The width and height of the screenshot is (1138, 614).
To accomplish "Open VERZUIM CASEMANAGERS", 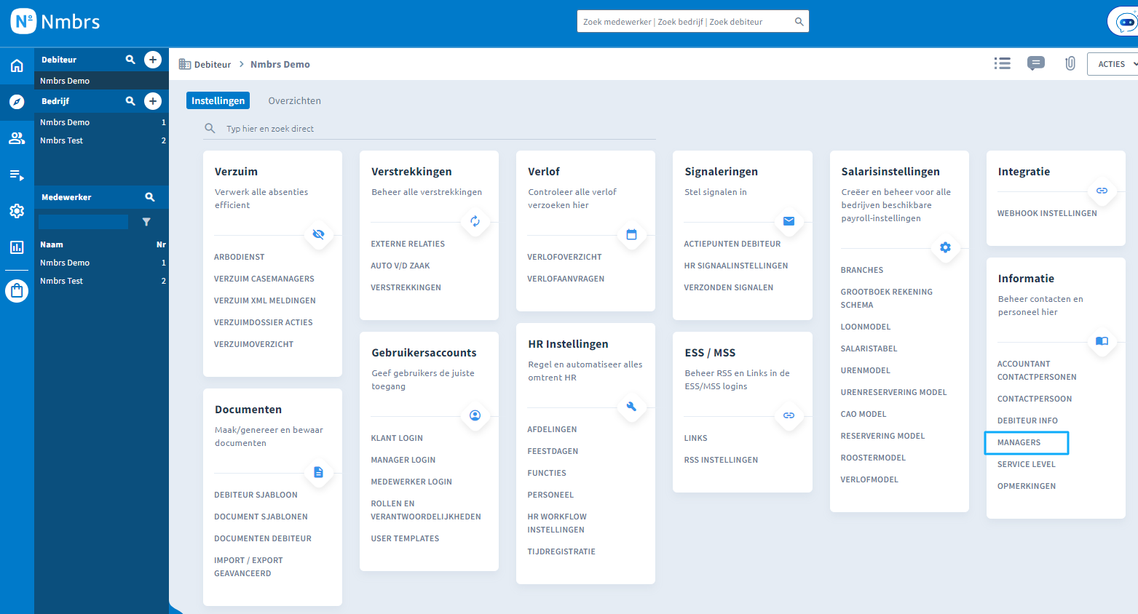I will pos(264,279).
